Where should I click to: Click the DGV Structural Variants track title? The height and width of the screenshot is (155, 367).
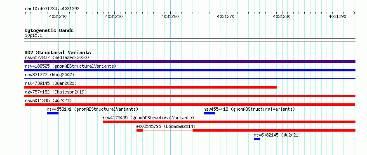58,52
